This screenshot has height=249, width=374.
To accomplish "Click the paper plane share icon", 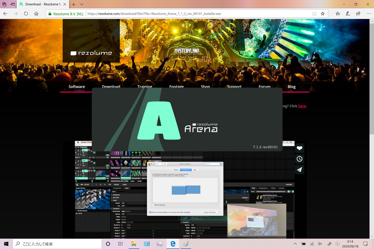I will pyautogui.click(x=299, y=169).
